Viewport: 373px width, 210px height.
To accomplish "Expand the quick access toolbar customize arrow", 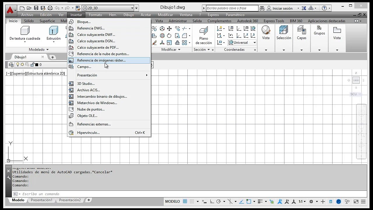I will click(x=136, y=8).
